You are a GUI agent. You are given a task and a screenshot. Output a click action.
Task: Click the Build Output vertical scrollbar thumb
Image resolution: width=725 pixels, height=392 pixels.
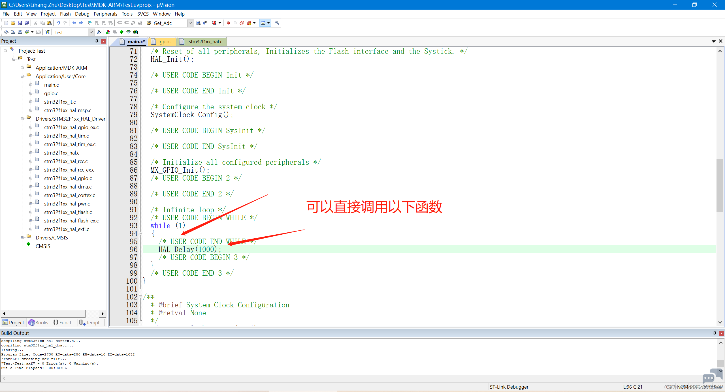(720, 363)
